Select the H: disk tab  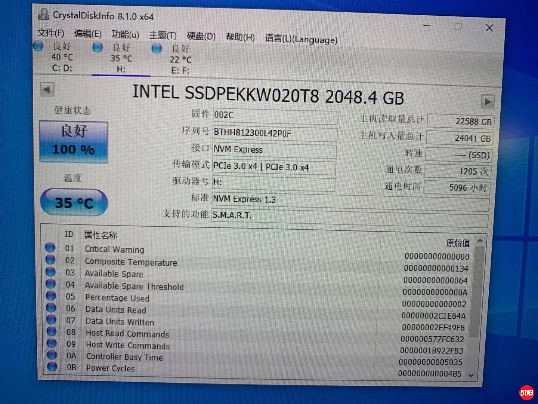click(121, 59)
